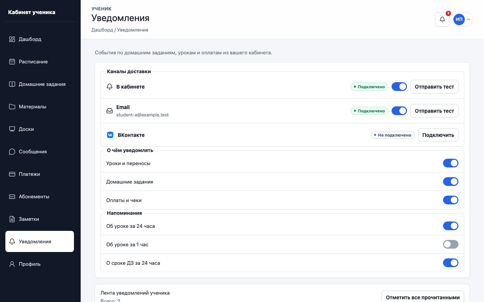The width and height of the screenshot is (484, 302).
Task: Open the notification bell in header
Action: pos(442,19)
